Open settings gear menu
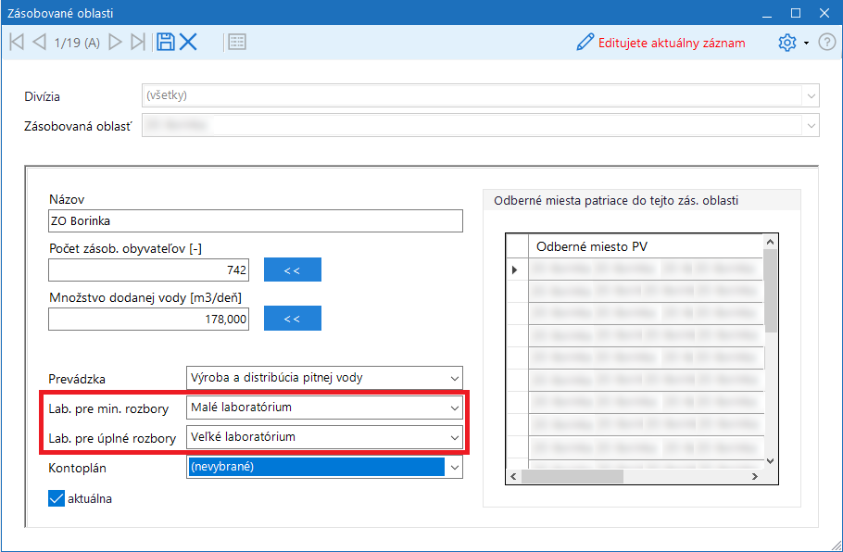The width and height of the screenshot is (843, 552). pyautogui.click(x=787, y=43)
